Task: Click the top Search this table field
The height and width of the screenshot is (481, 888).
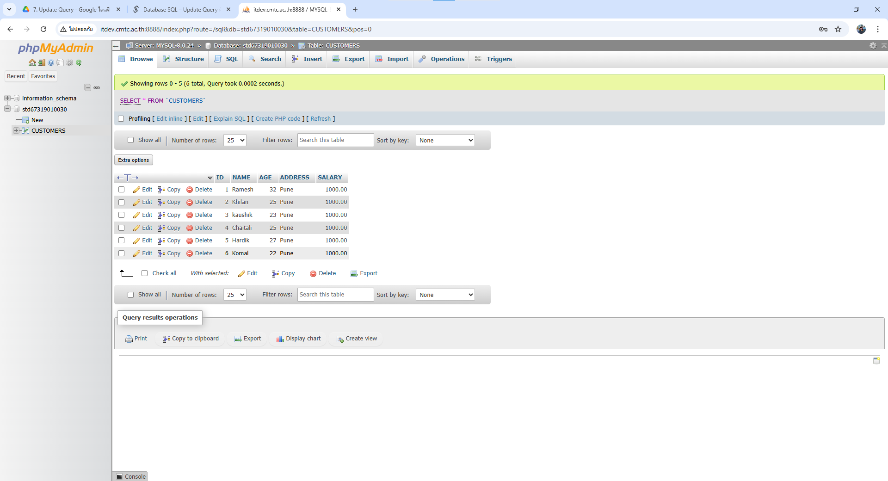Action: click(335, 140)
